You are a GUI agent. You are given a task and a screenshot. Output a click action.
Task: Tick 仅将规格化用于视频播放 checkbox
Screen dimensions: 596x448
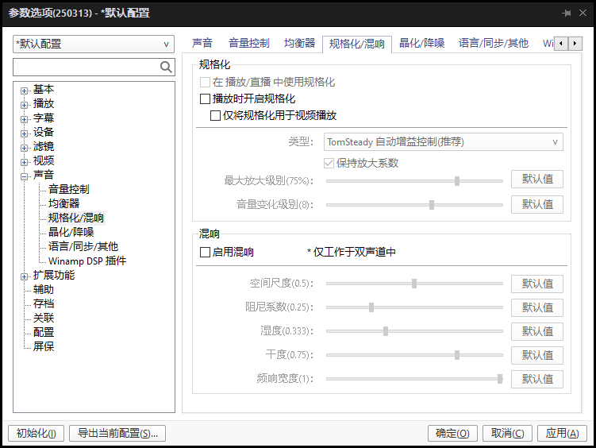point(216,116)
